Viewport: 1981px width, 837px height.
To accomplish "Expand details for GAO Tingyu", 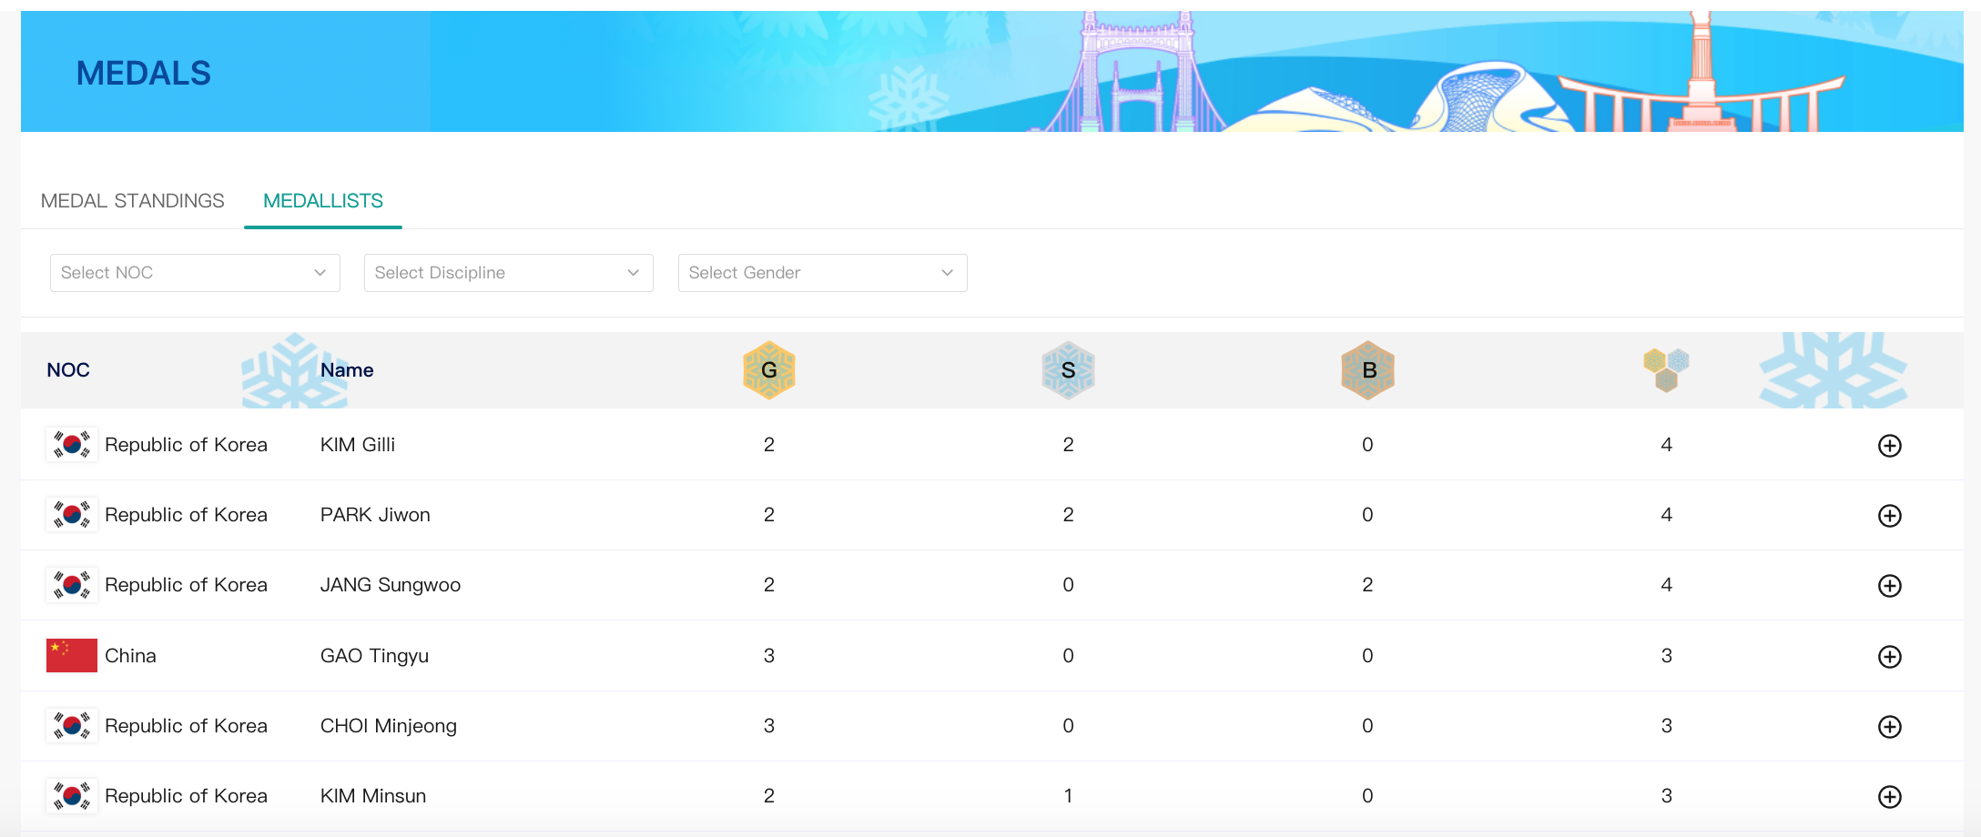I will pyautogui.click(x=1890, y=657).
